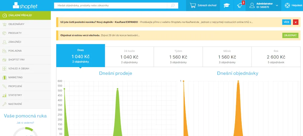The height and width of the screenshot is (136, 303).
Task: Click the Objednávky cart icon in sidebar
Action: point(5,24)
